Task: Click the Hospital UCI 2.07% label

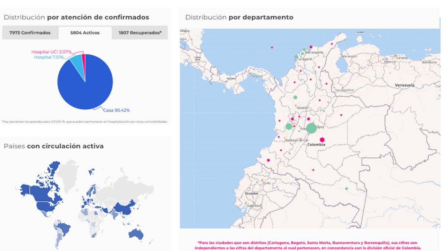Action: (51, 52)
